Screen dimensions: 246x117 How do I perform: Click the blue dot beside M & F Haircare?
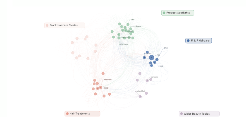click(x=188, y=41)
